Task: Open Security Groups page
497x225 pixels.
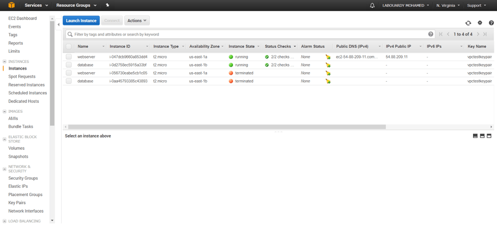Action: tap(23, 178)
